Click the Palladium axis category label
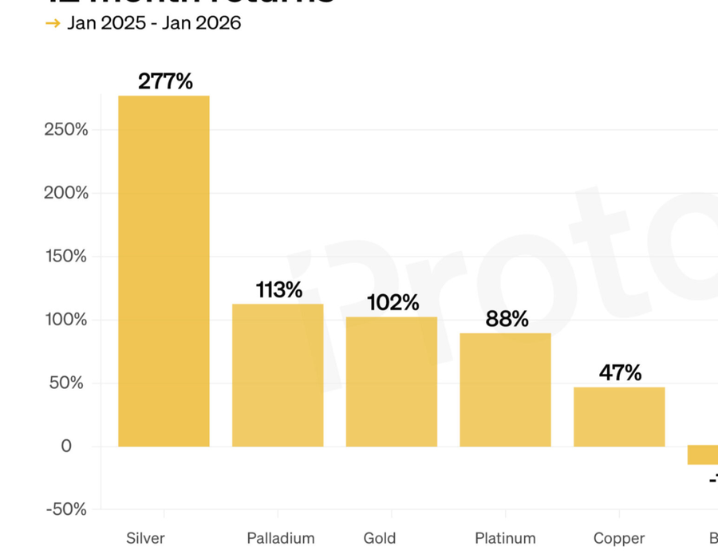 (x=281, y=538)
